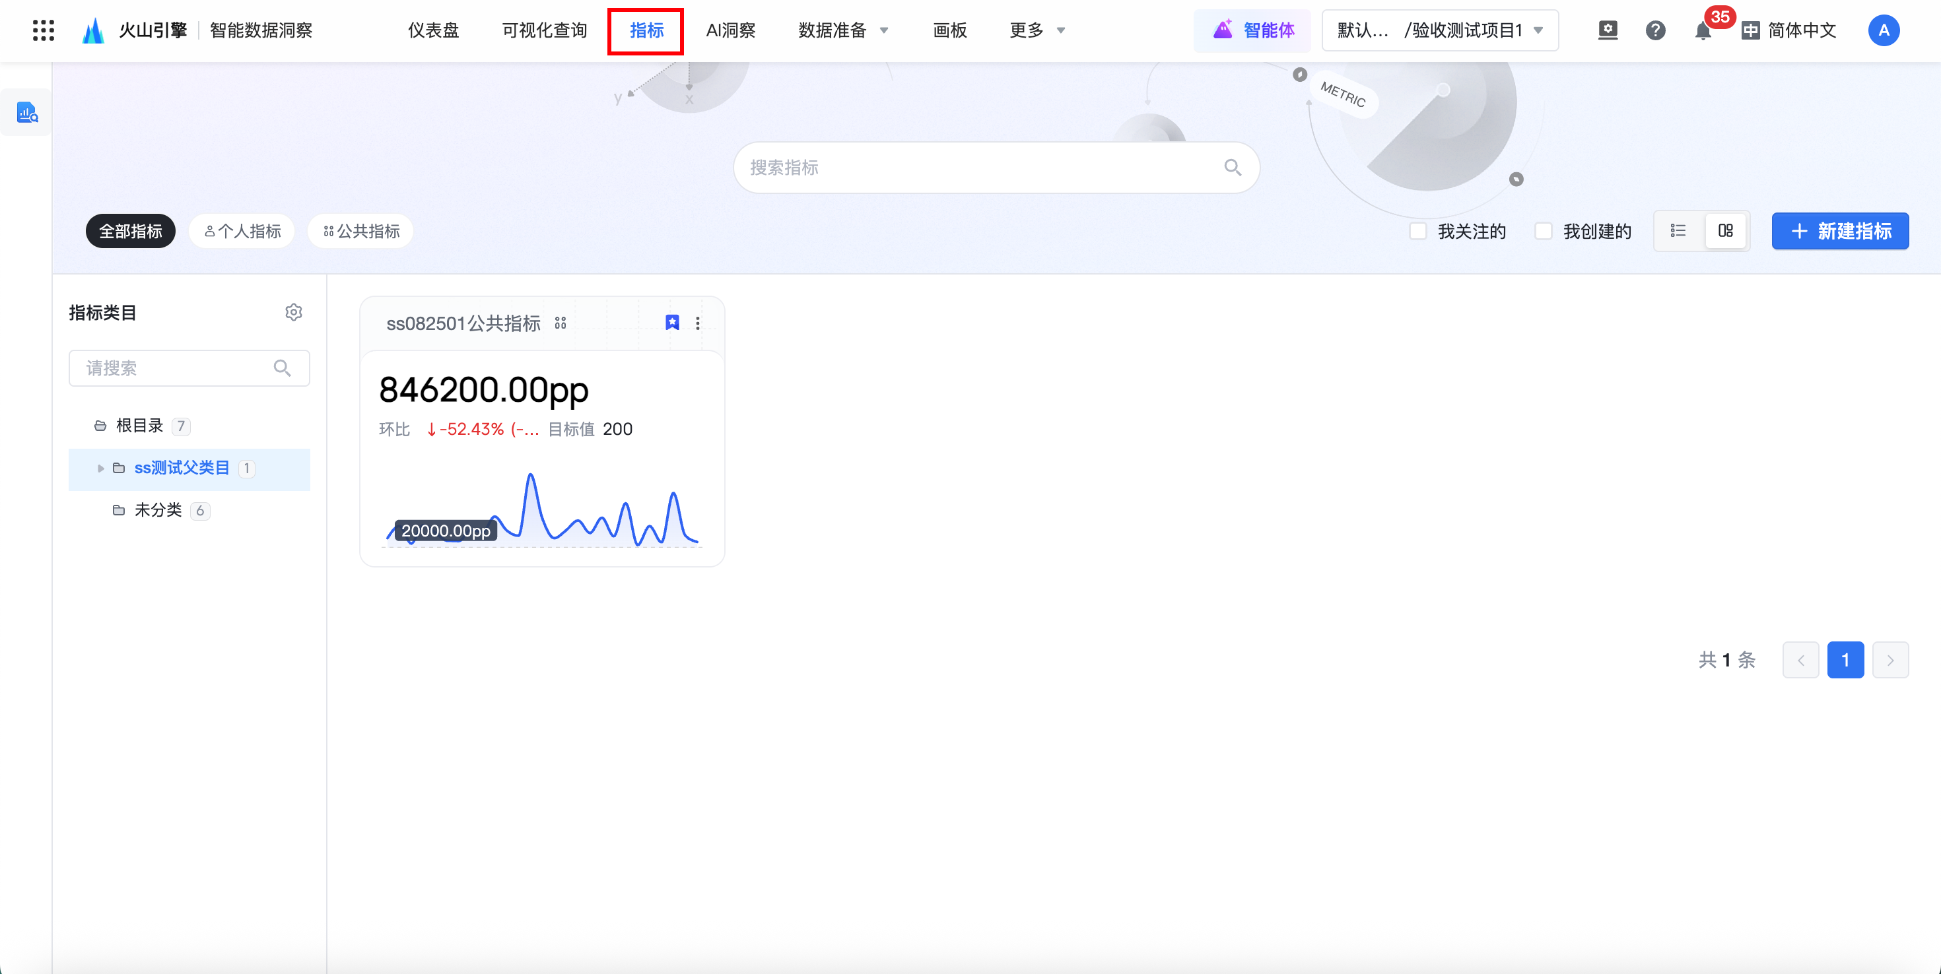Go to the 仪表盘 tab
1941x974 pixels.
pyautogui.click(x=433, y=30)
